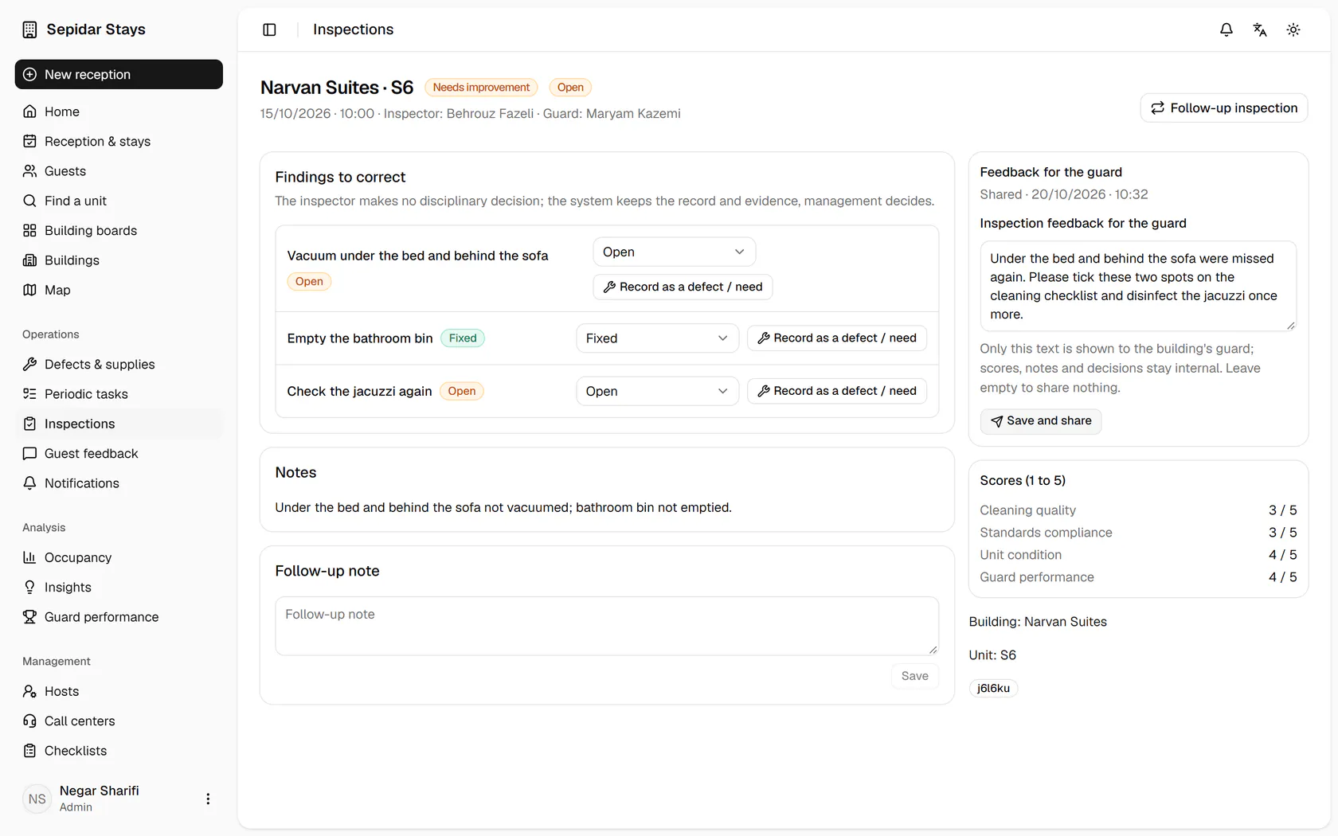
Task: Go to Home in sidebar
Action: click(119, 111)
